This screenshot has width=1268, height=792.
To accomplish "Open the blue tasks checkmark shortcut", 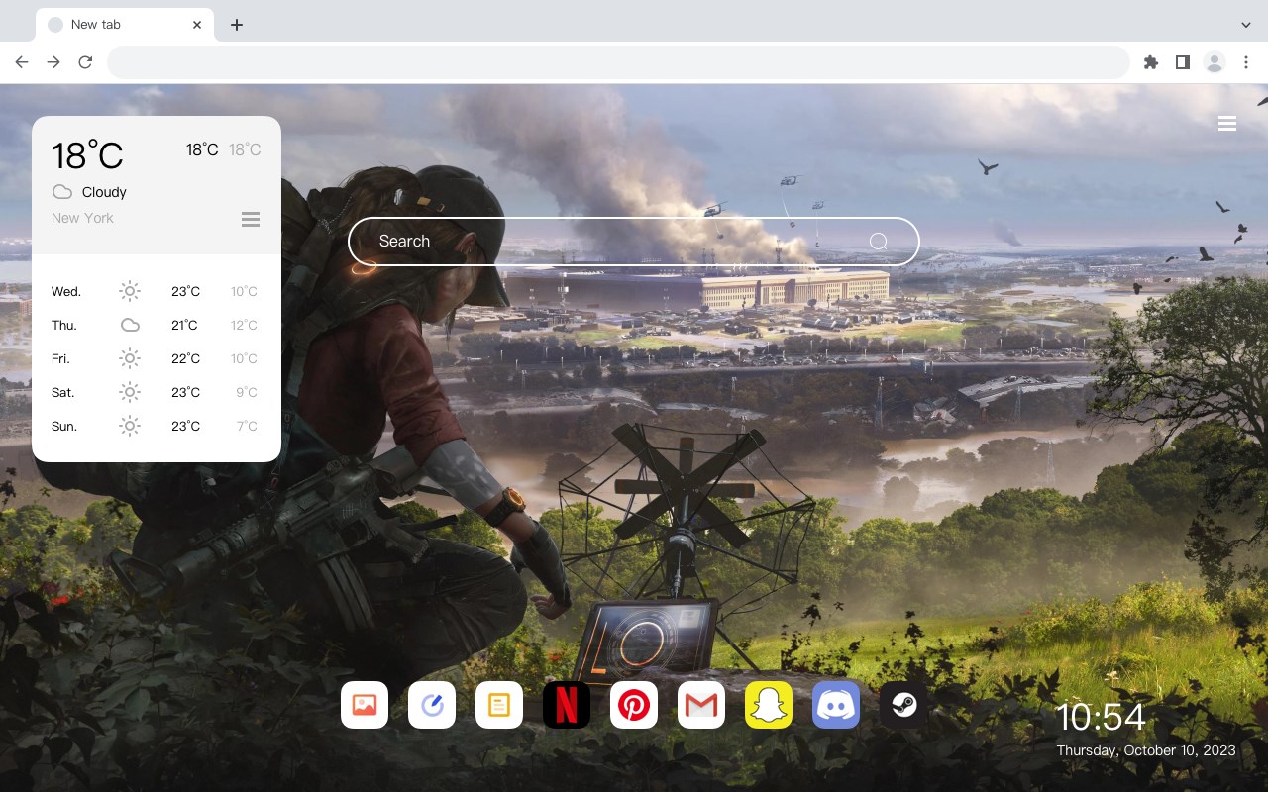I will pyautogui.click(x=432, y=705).
